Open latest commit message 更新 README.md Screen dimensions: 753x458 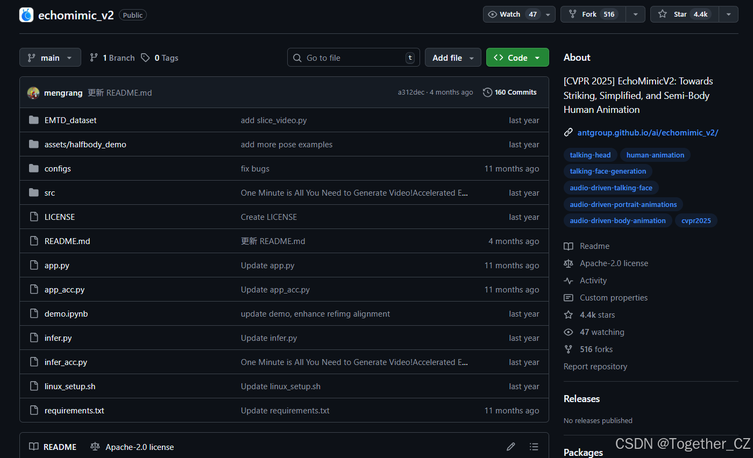[x=120, y=92]
